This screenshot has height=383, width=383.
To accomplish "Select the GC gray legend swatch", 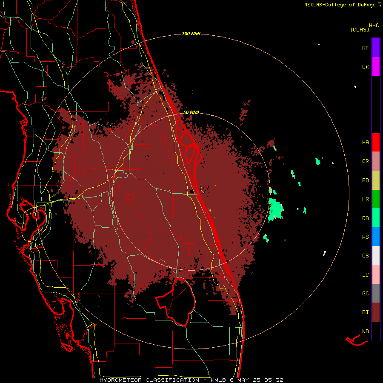I will pyautogui.click(x=376, y=293).
